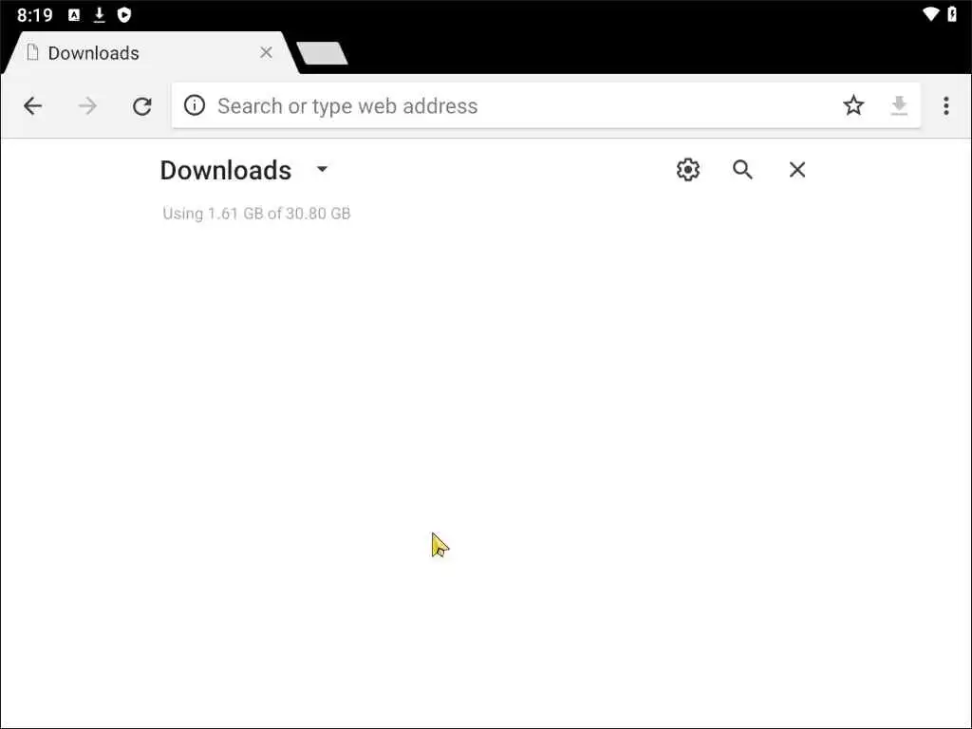Bookmark this page with the star icon
Viewport: 972px width, 729px height.
pyautogui.click(x=853, y=105)
